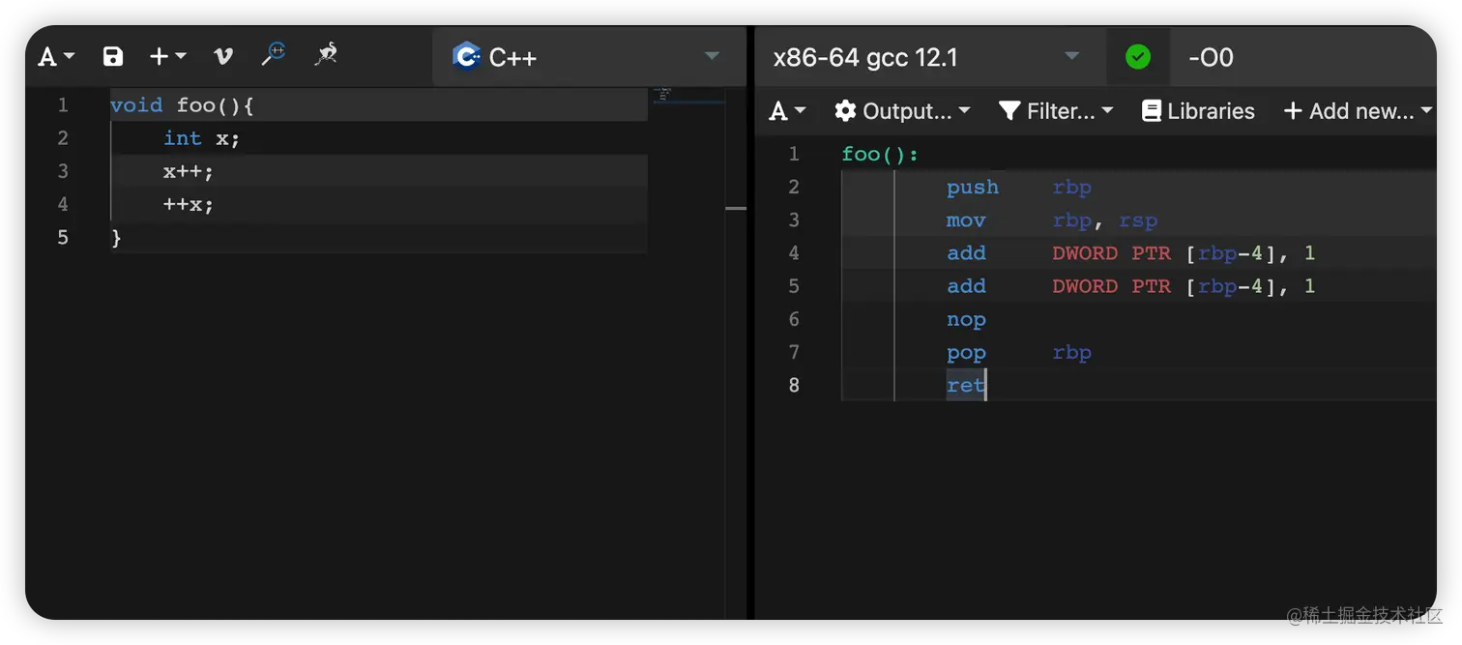Click the green compilation status checkmark
Image resolution: width=1462 pixels, height=645 pixels.
1138,57
